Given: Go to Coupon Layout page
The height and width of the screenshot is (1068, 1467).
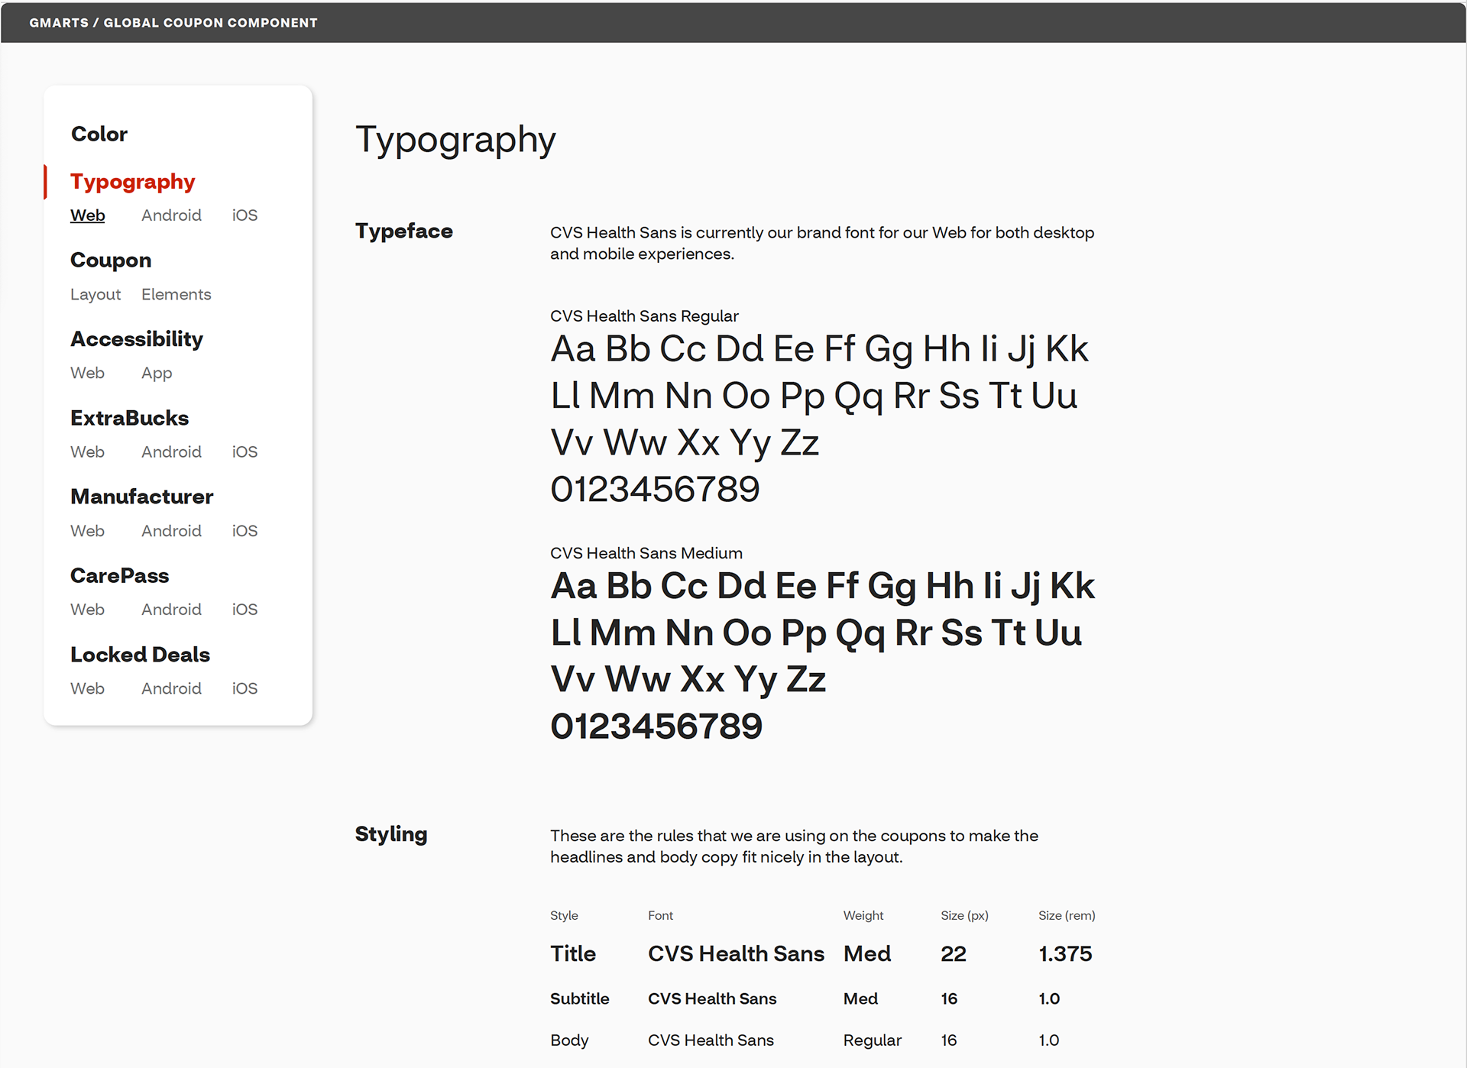Looking at the screenshot, I should [x=96, y=294].
